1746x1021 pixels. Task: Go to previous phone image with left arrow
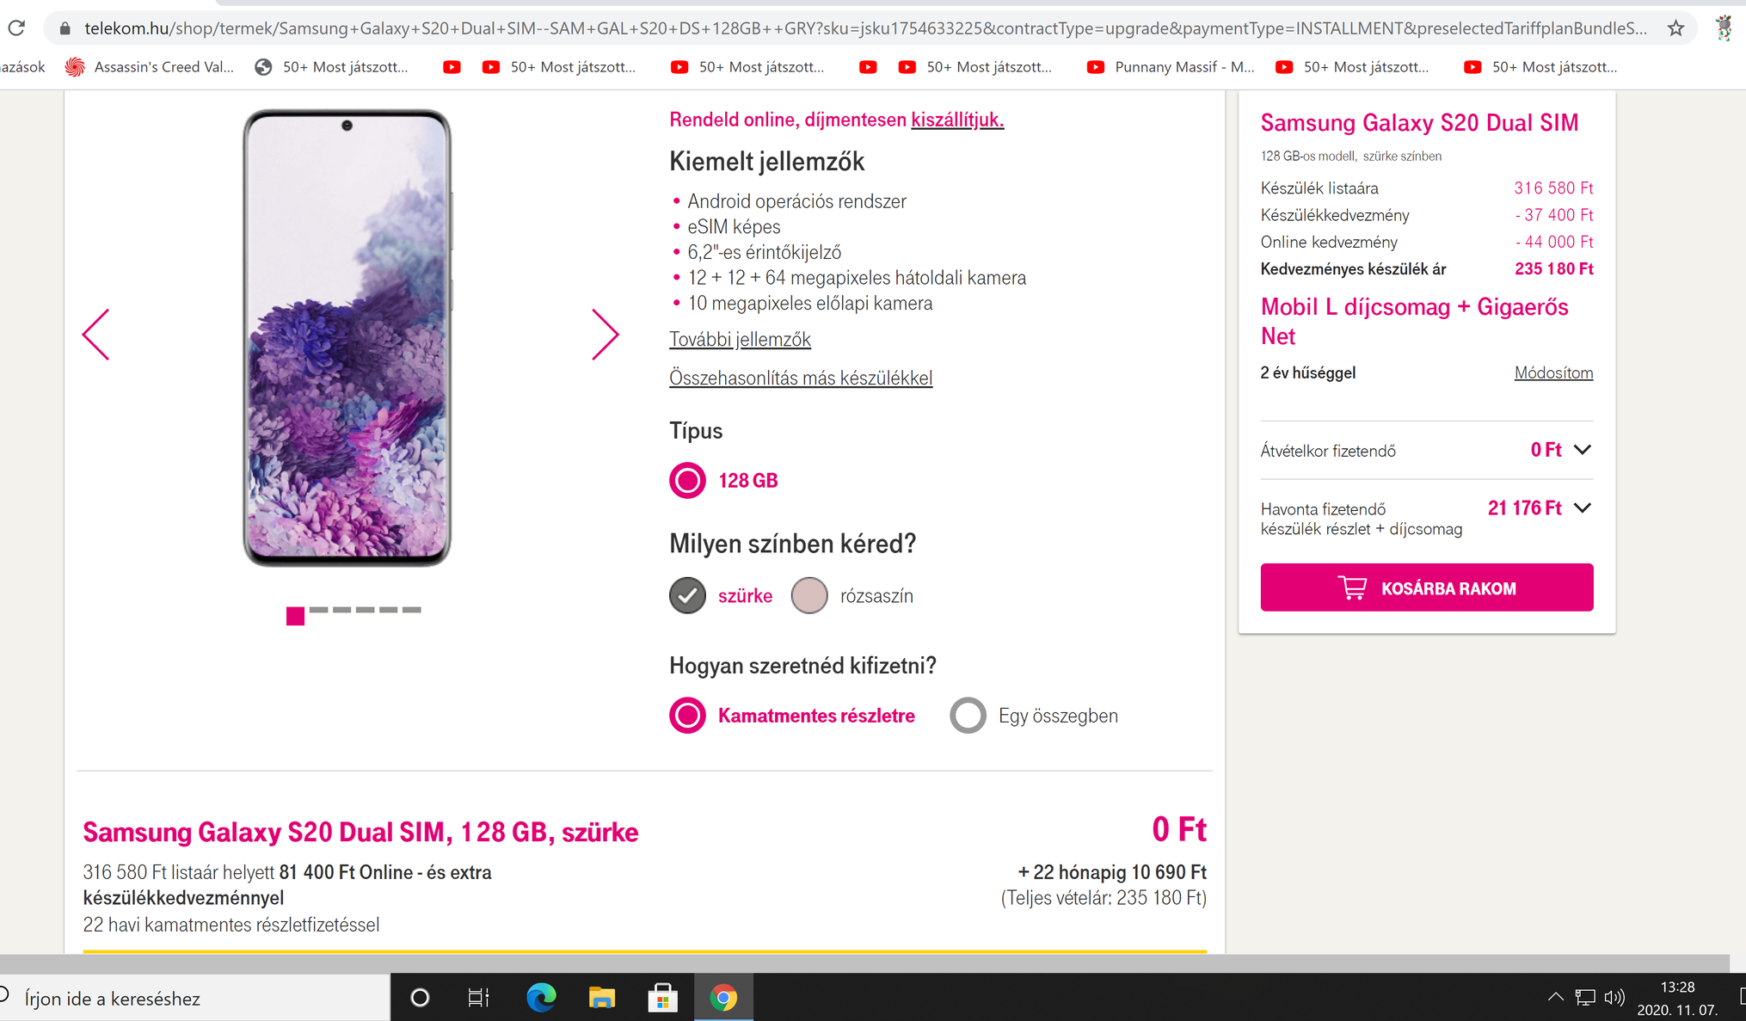pos(95,335)
